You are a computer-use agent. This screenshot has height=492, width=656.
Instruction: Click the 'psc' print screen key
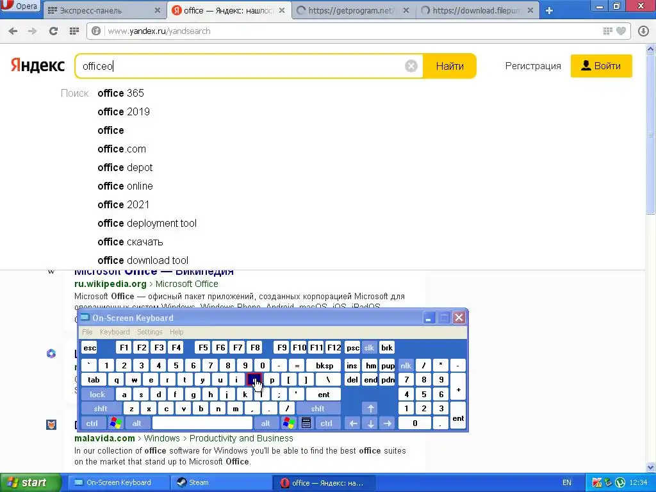point(353,348)
